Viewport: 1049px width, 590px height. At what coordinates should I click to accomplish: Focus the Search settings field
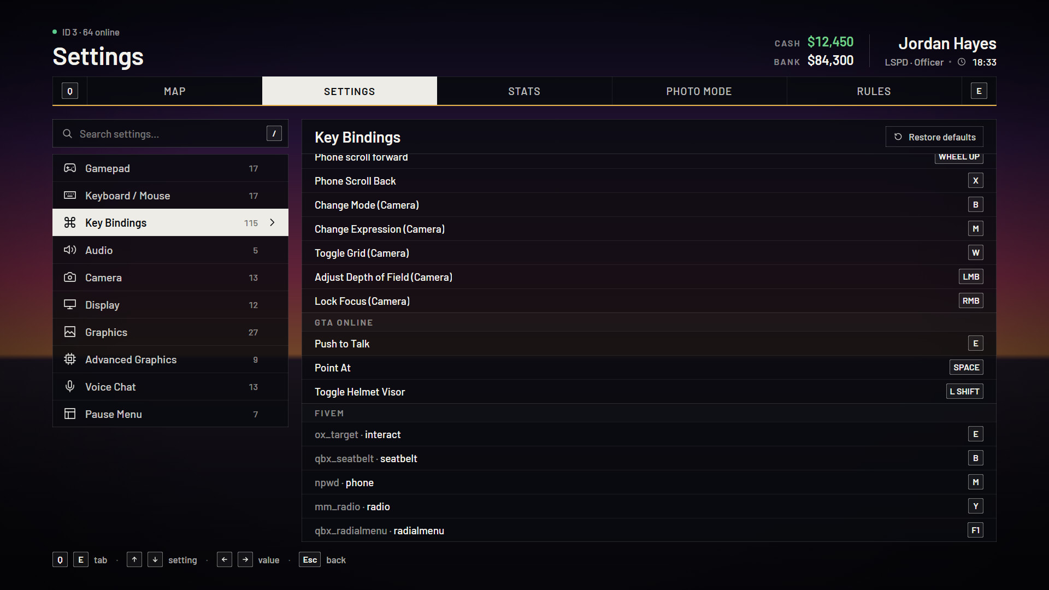pos(170,134)
